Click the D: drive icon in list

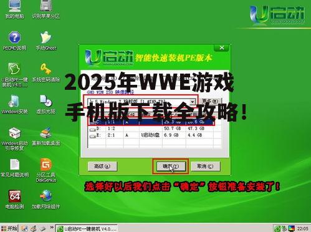[92, 130]
